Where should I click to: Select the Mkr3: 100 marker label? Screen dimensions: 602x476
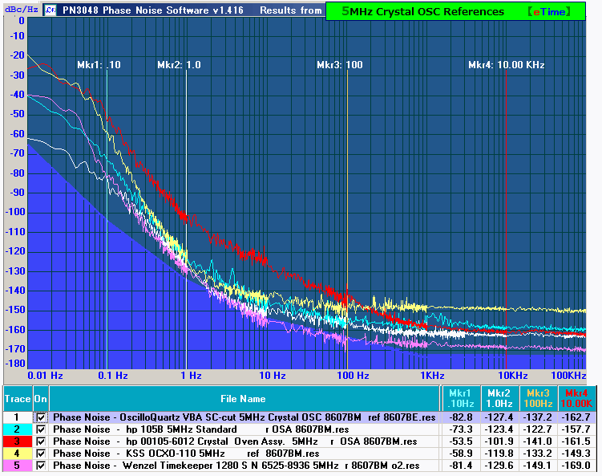[340, 65]
